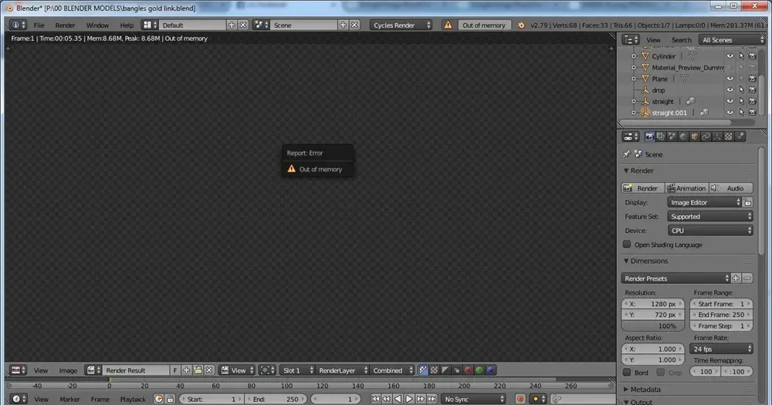Open the Object properties tab cube icon
The image size is (772, 405).
pyautogui.click(x=695, y=137)
